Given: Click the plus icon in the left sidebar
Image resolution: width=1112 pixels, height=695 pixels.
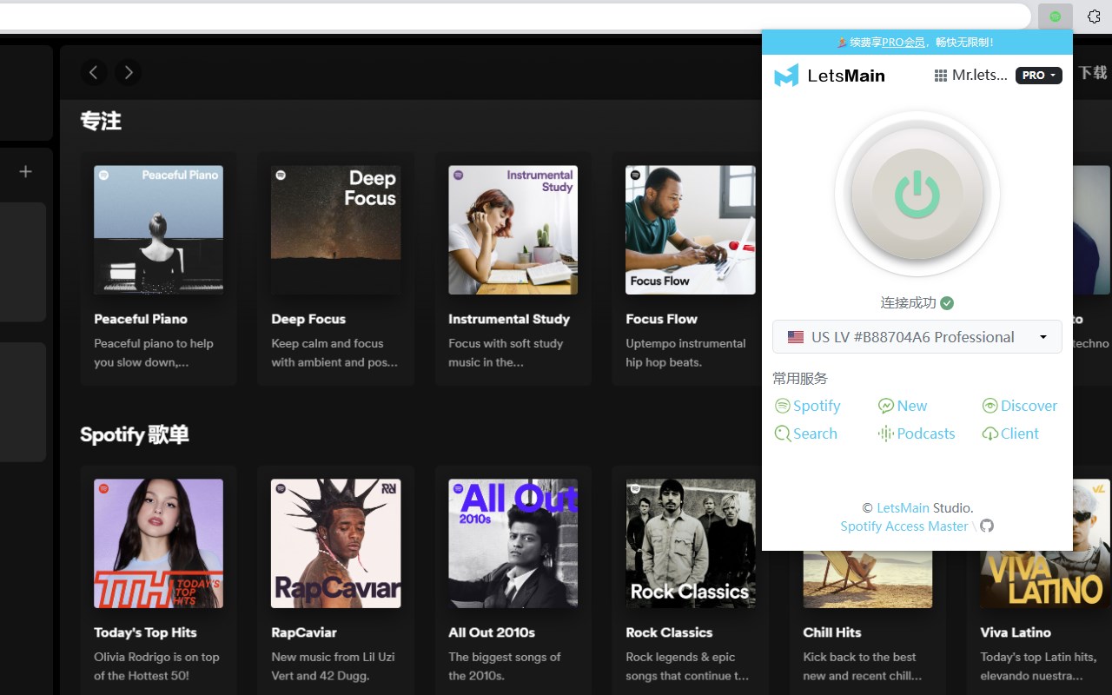Looking at the screenshot, I should click(x=25, y=172).
